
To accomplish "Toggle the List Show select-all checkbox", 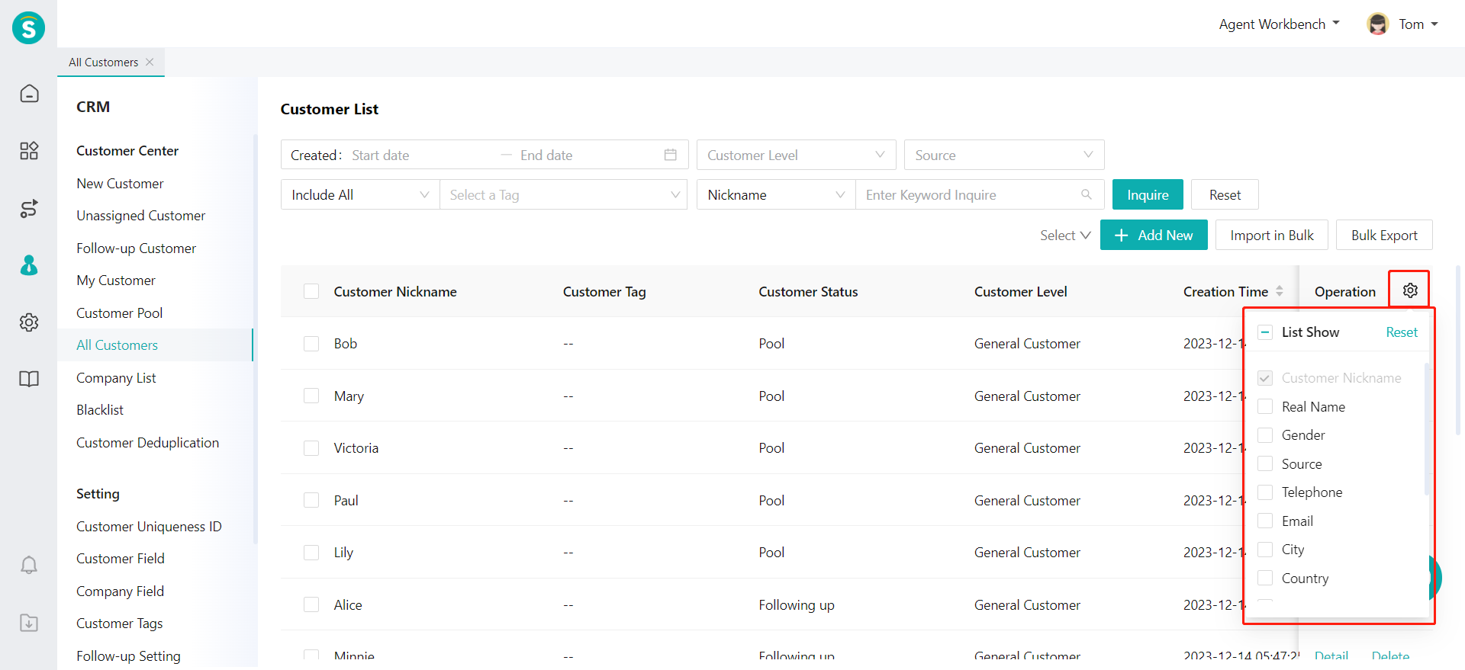I will coord(1265,332).
